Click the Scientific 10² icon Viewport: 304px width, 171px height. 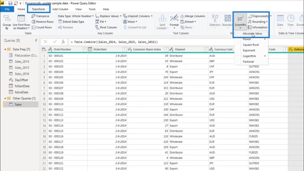[240, 19]
